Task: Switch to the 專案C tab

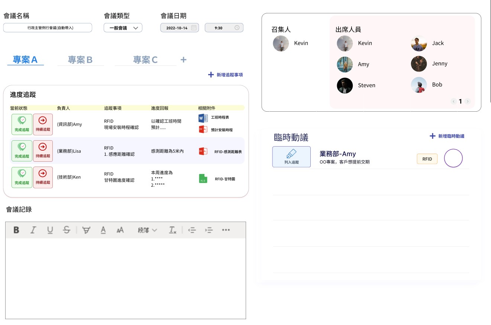Action: point(145,60)
